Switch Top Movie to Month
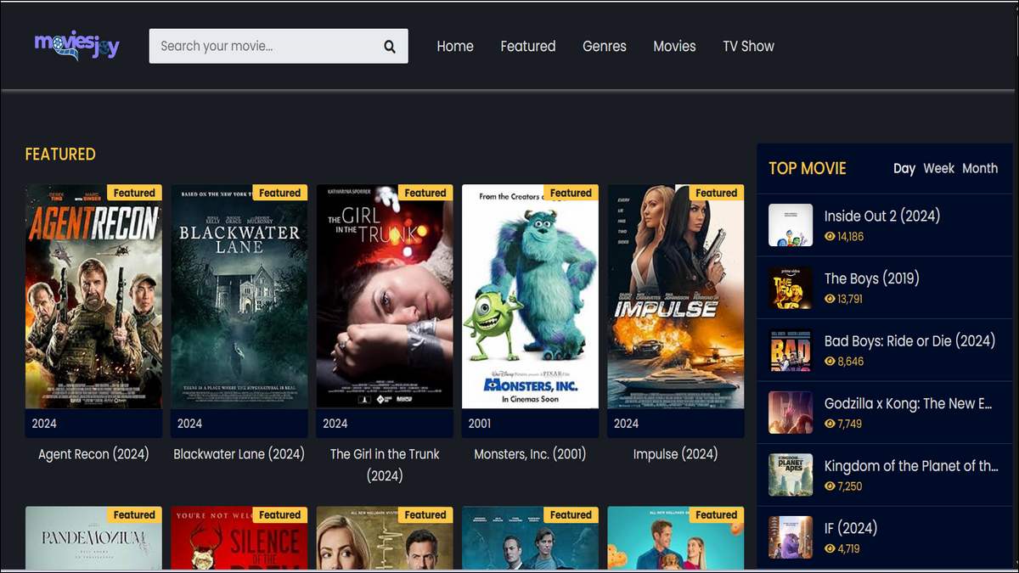This screenshot has width=1019, height=573. tap(980, 168)
